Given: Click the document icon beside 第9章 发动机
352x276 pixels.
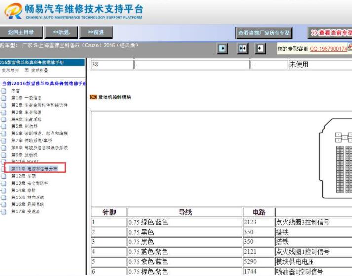Looking at the screenshot, I should (4, 155).
